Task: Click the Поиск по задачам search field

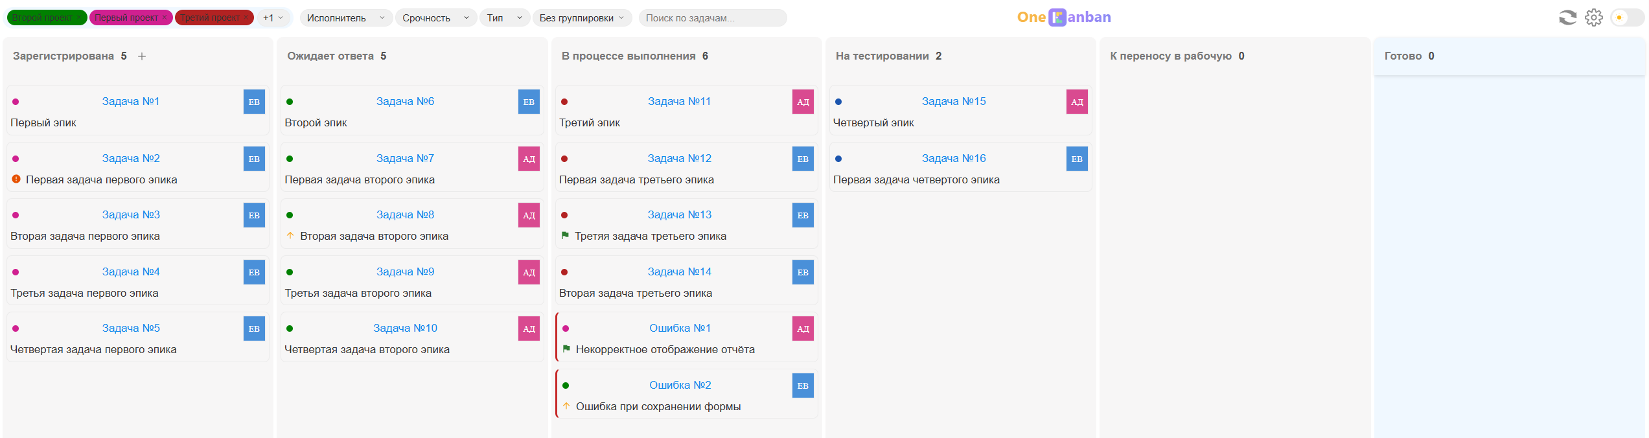Action: coord(711,17)
